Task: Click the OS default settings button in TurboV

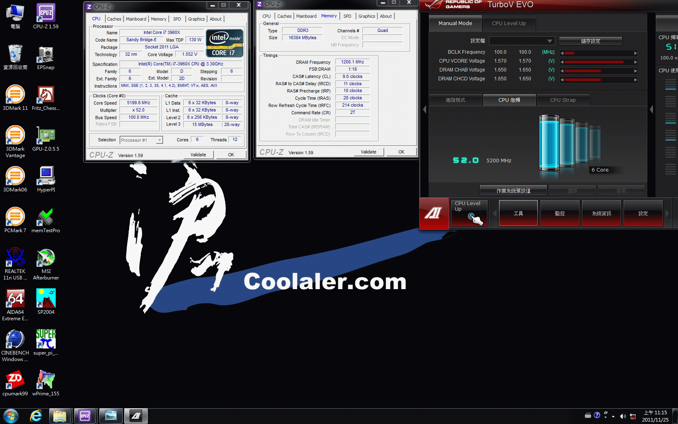Action: tap(513, 191)
